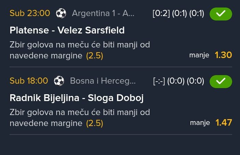Click the soccer ball icon beside Bosna i Herceg...
The height and width of the screenshot is (155, 240).
click(x=59, y=81)
